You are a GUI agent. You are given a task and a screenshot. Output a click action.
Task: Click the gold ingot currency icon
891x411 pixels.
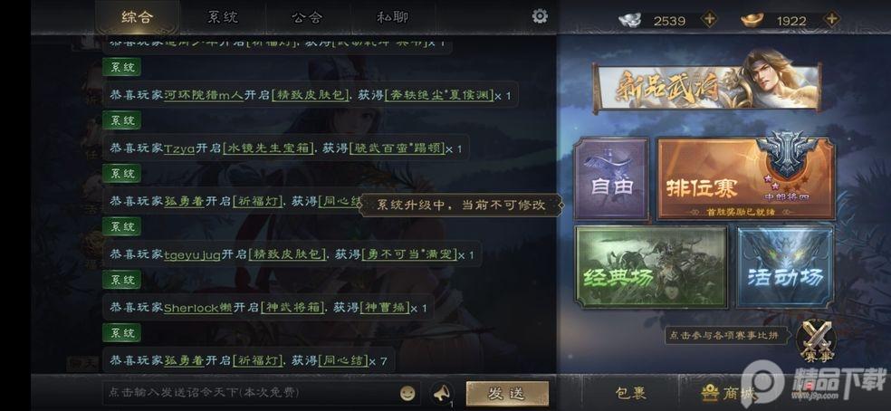(753, 21)
